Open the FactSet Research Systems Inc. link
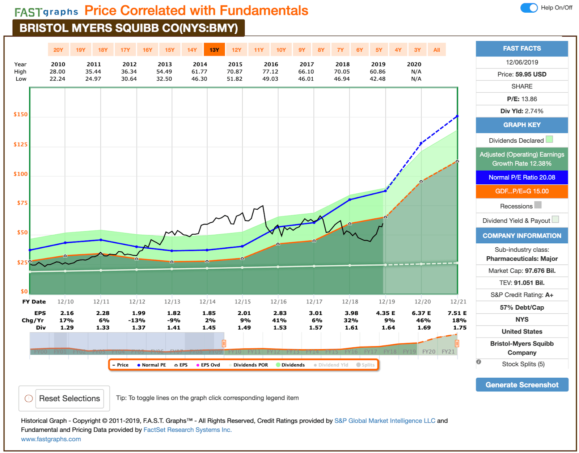 tap(187, 430)
